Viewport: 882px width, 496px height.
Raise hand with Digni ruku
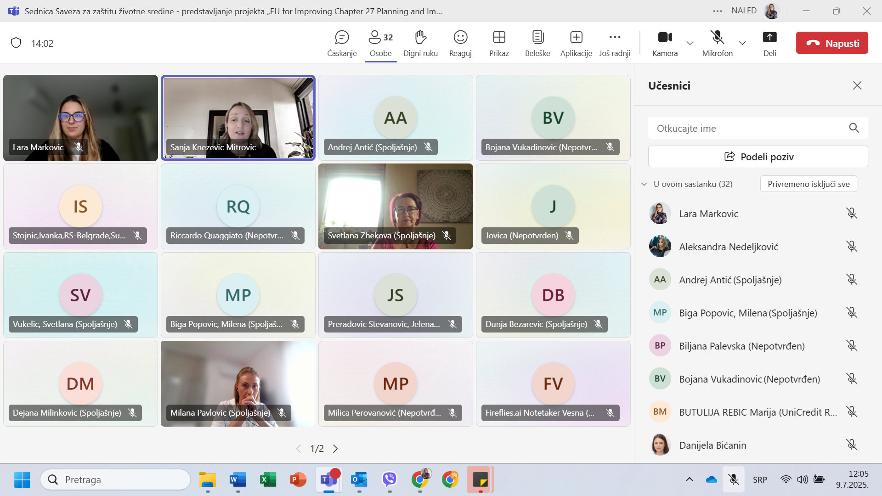[420, 43]
